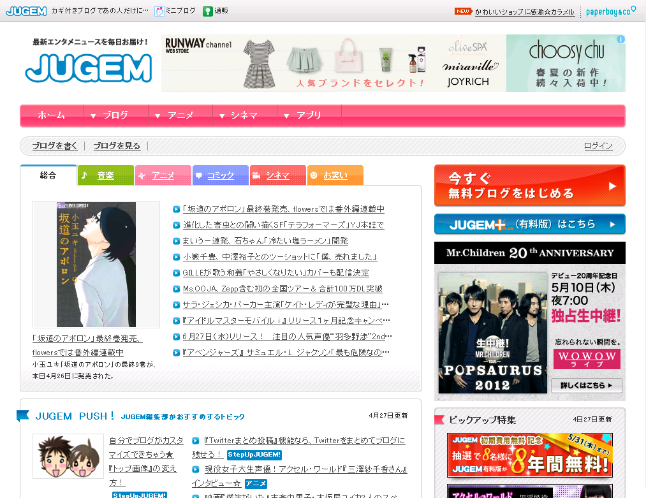
Task: Click the blue StepUpJUGEM! tag after 残せる!
Action: 254,455
